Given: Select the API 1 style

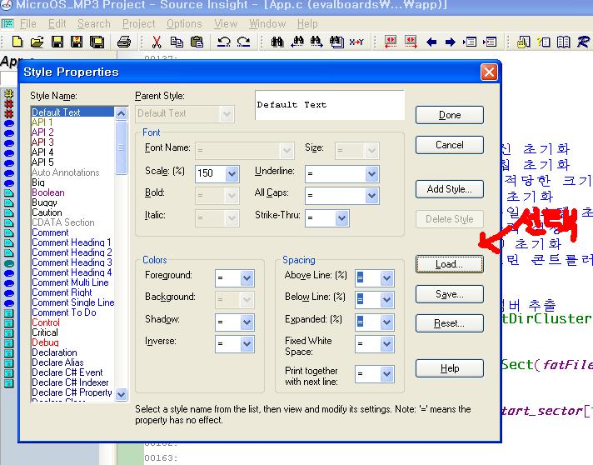Looking at the screenshot, I should pyautogui.click(x=72, y=122).
